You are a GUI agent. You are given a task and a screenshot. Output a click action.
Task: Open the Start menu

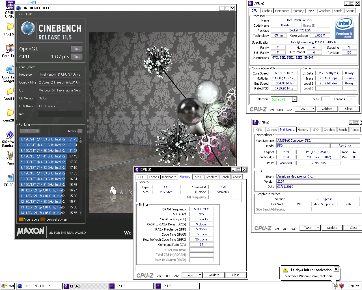coord(8,286)
